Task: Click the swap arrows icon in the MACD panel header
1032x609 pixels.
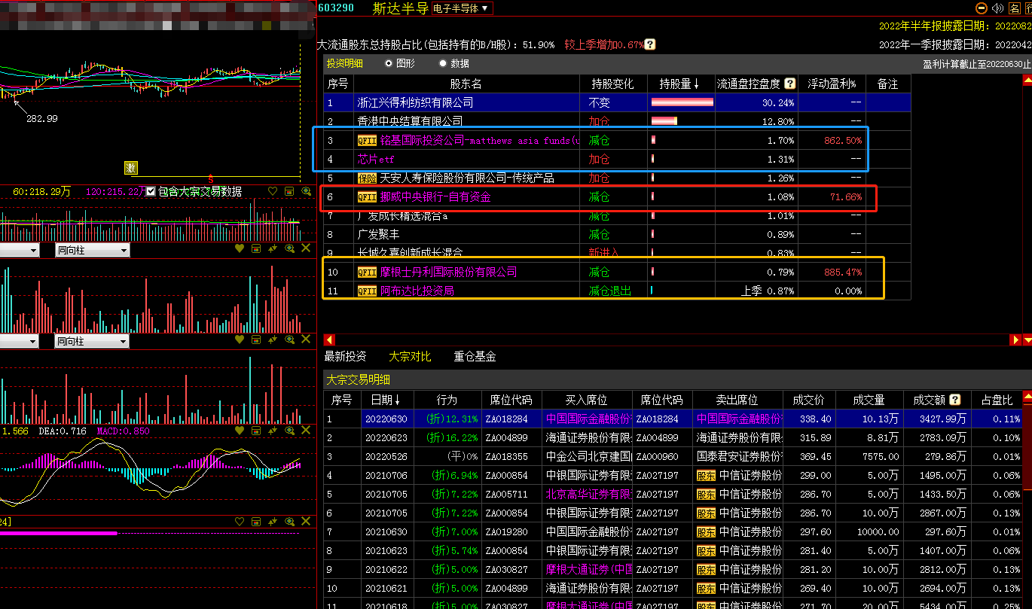Action: pyautogui.click(x=273, y=431)
